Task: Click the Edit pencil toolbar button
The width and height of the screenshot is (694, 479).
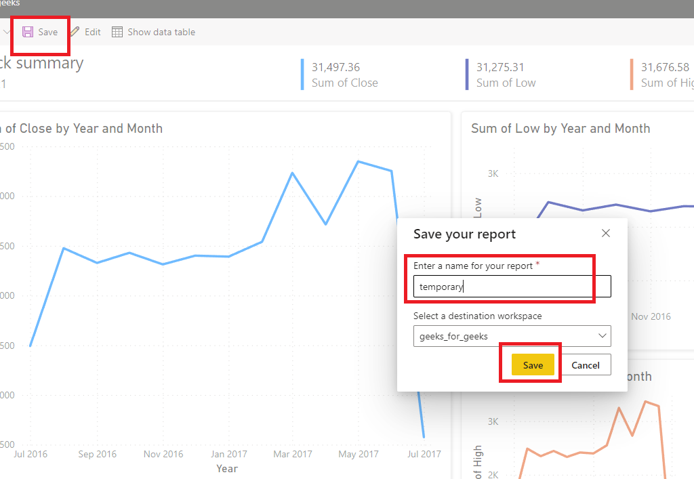Action: pos(86,32)
